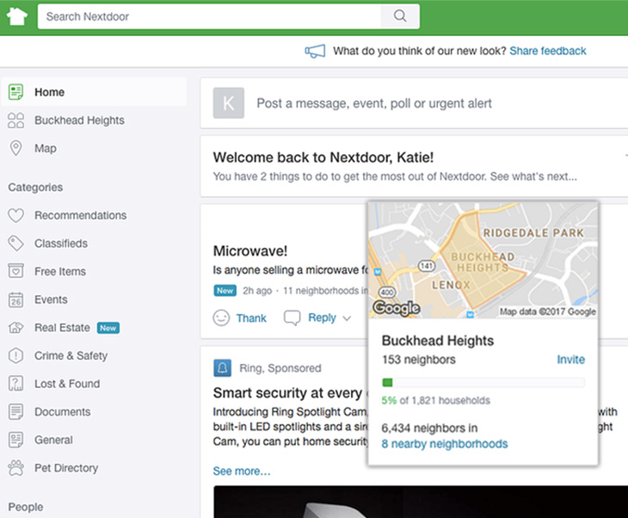Click the General news icon
Viewport: 628px width, 518px height.
point(16,440)
